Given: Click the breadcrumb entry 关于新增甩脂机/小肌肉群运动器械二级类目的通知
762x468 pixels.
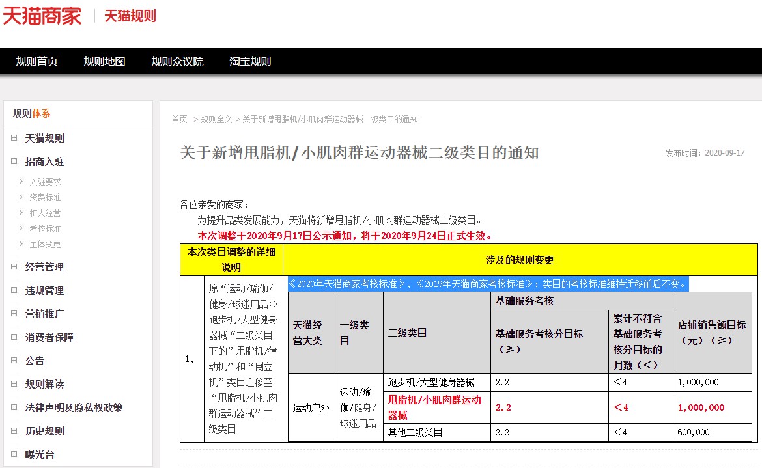Looking at the screenshot, I should pos(330,119).
